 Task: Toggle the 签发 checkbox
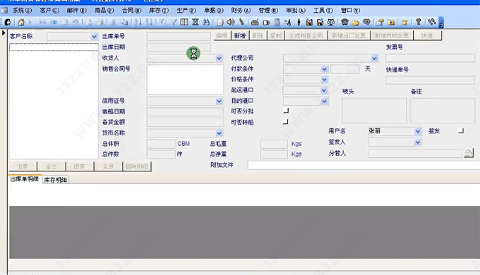click(461, 131)
